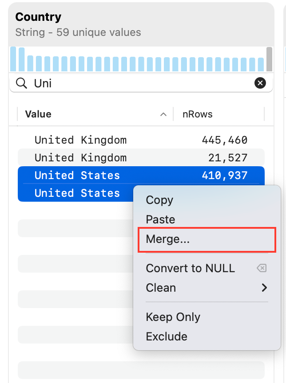Expand the Clean submenu arrow
286x383 pixels.
point(265,288)
